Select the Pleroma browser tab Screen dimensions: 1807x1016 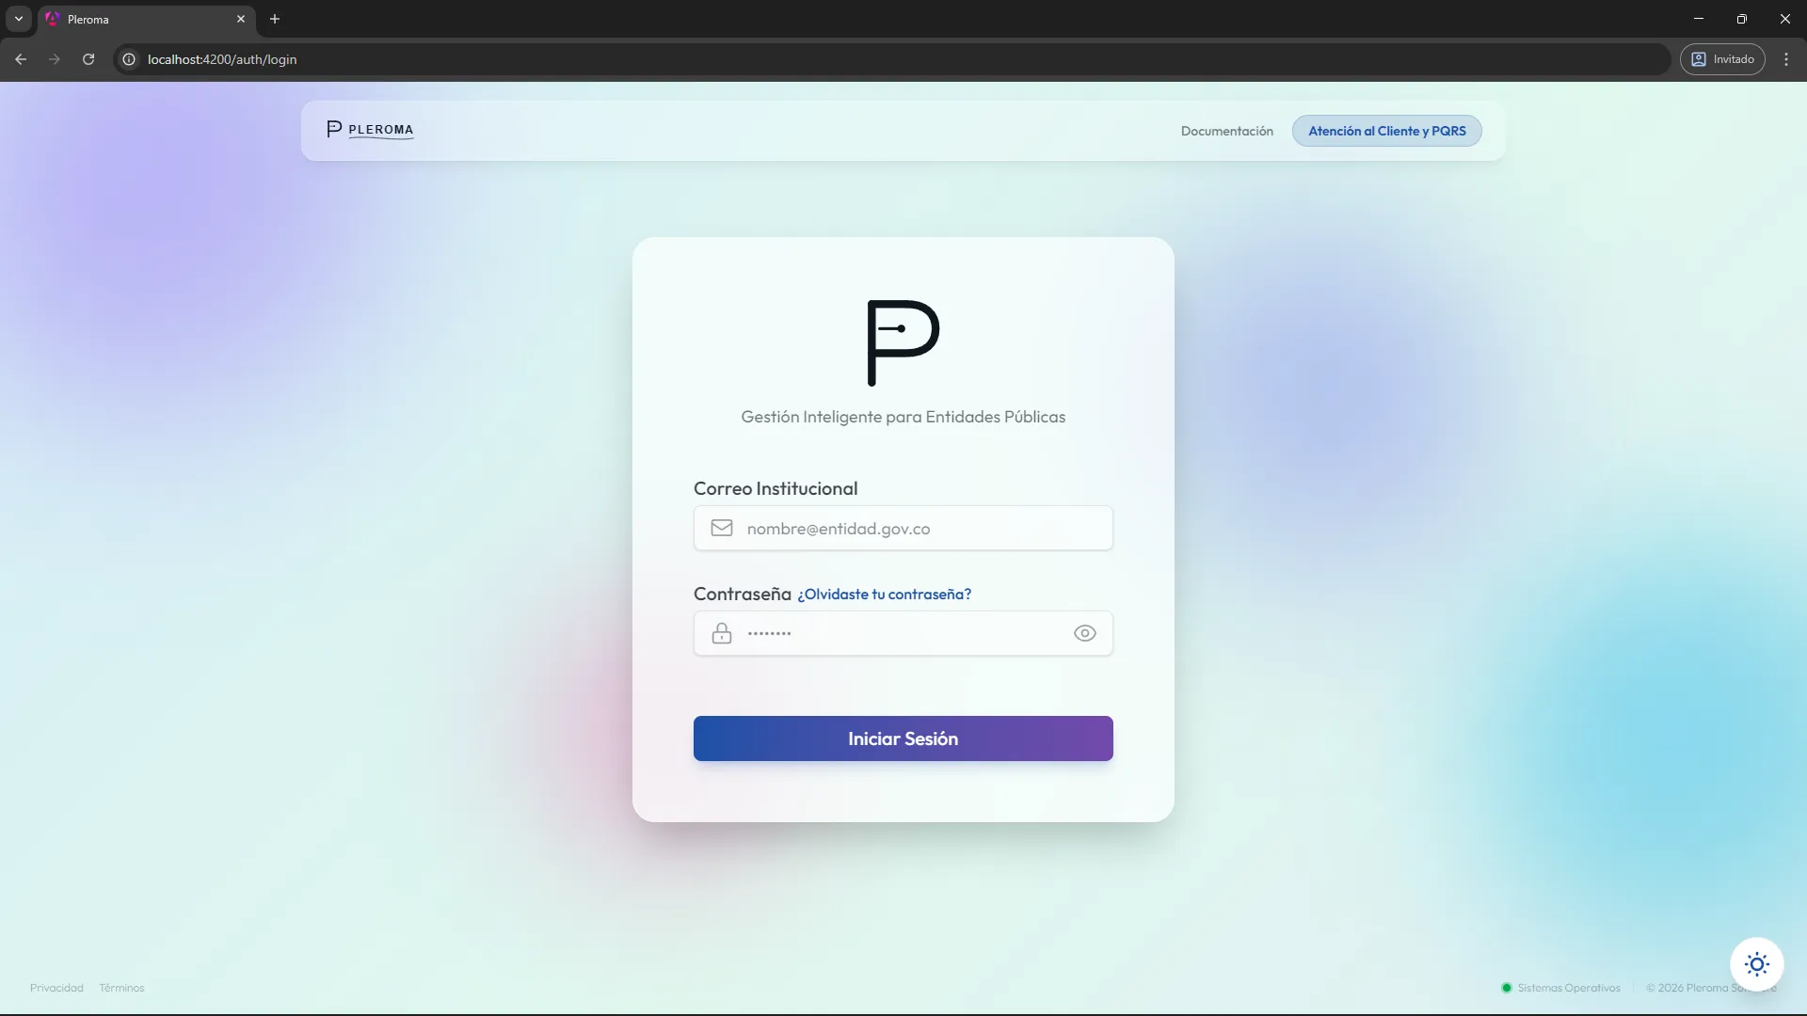click(x=141, y=19)
